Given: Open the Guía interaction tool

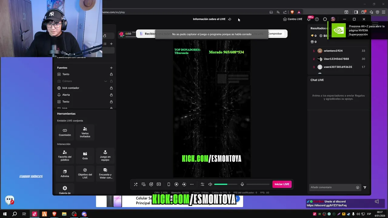Looking at the screenshot, I should (85, 156).
